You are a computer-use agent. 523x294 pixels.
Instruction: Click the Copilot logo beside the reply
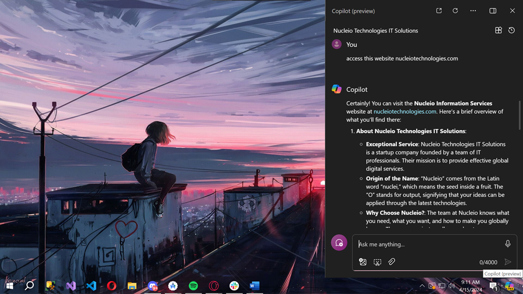pos(336,89)
